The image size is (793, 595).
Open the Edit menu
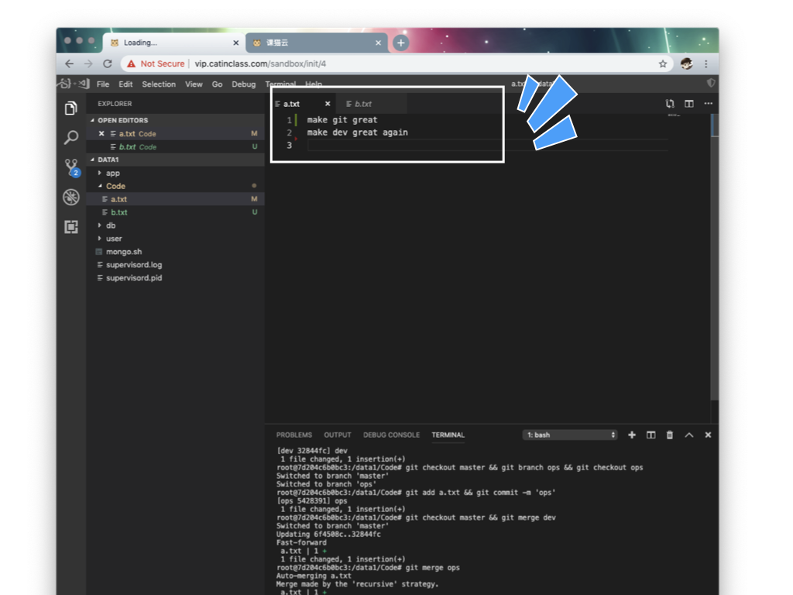click(x=125, y=84)
